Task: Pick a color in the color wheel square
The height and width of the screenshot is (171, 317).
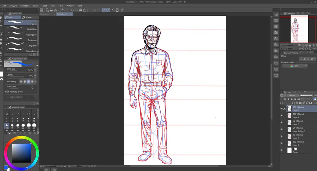Action: tap(21, 153)
